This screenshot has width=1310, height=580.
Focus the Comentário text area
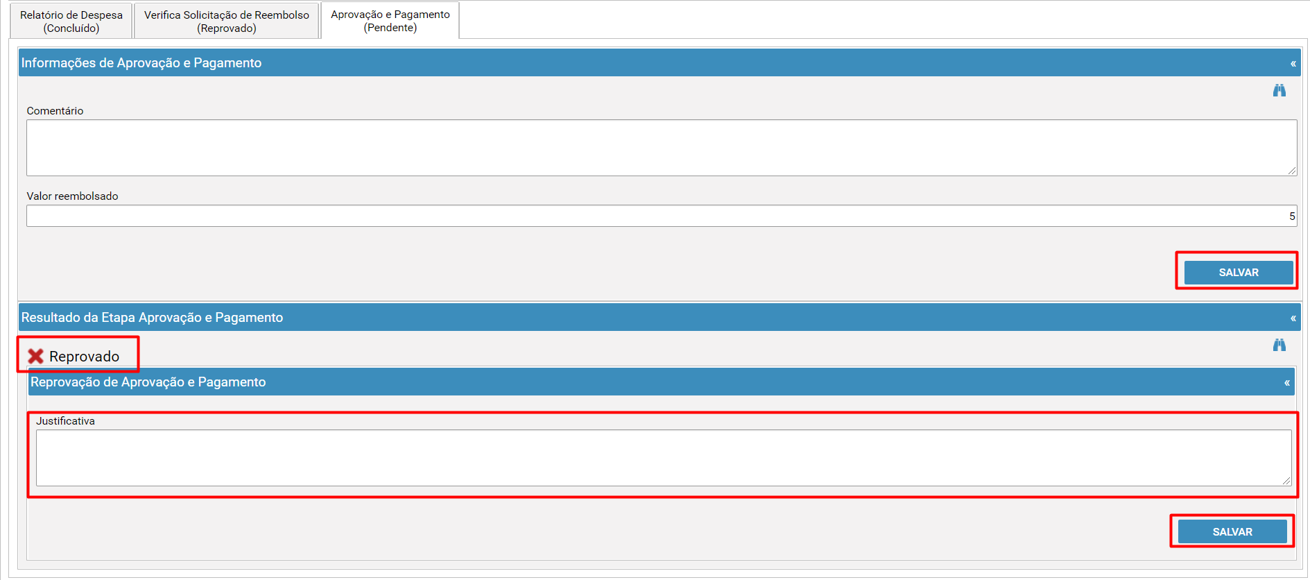pos(662,148)
